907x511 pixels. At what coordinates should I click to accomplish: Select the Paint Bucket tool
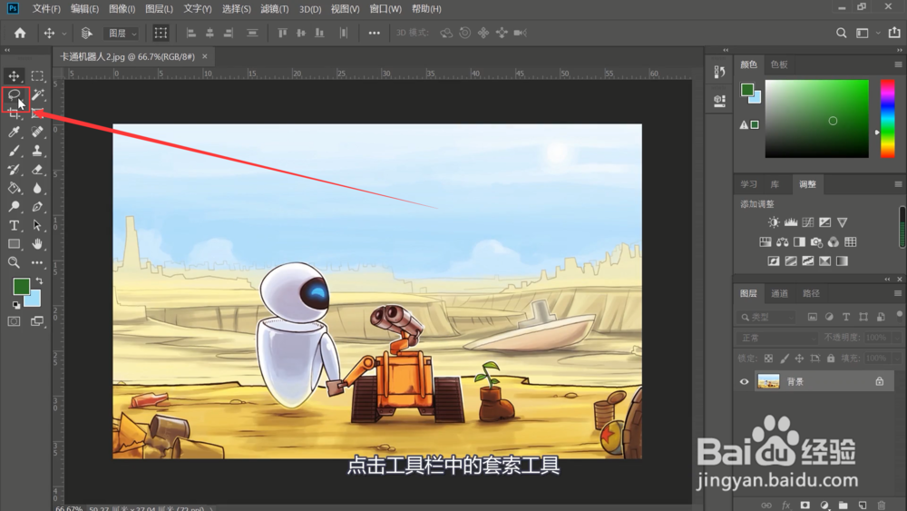click(14, 188)
